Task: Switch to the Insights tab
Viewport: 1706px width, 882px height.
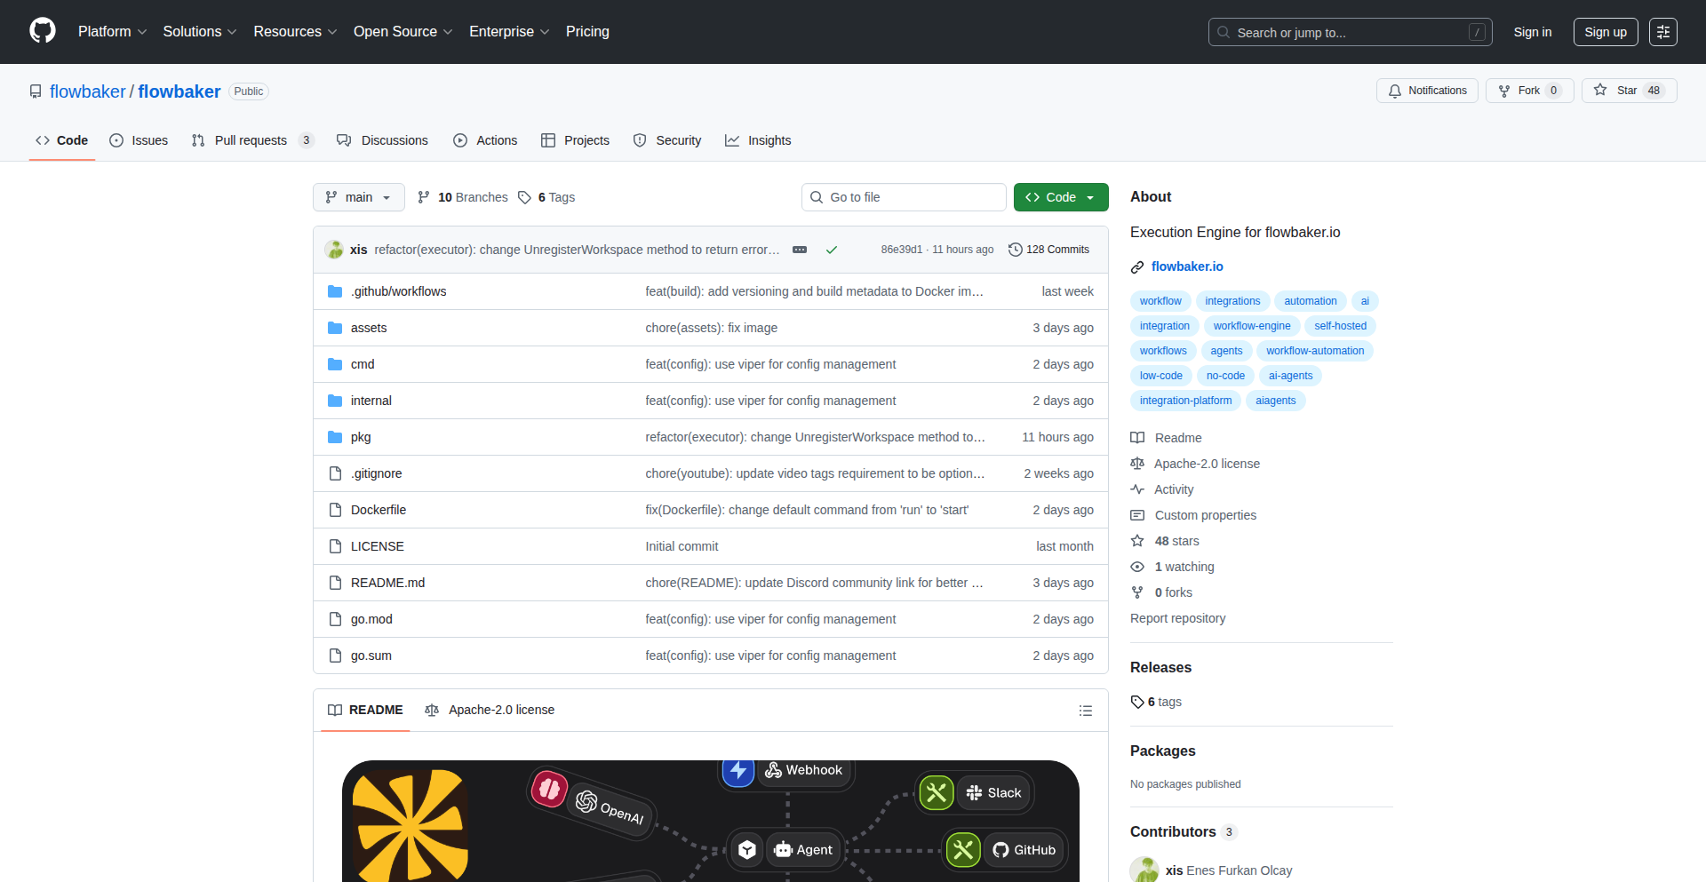Action: coord(758,140)
